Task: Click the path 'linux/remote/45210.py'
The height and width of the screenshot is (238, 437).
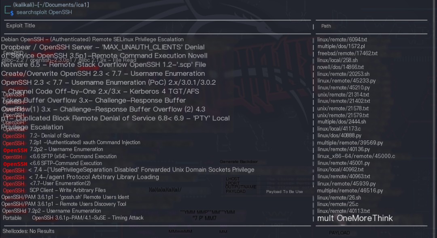Action: (x=344, y=88)
